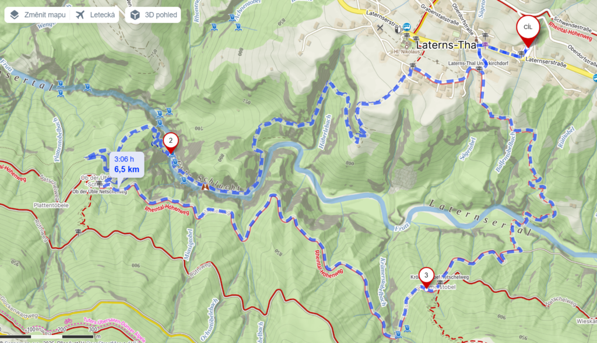Click the Plattentöbele place label

pyautogui.click(x=51, y=205)
